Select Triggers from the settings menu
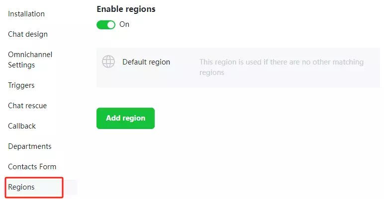This screenshot has width=384, height=199. 21,85
